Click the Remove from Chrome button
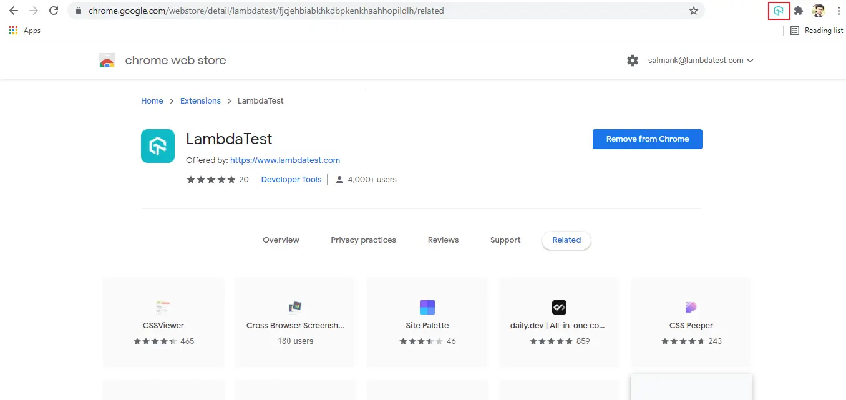Screen dimensions: 846x400 (647, 139)
